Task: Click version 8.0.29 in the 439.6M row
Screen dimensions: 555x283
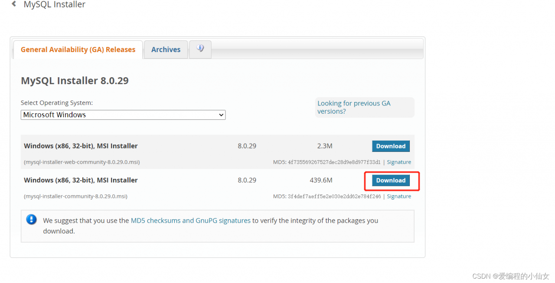Action: tap(247, 180)
